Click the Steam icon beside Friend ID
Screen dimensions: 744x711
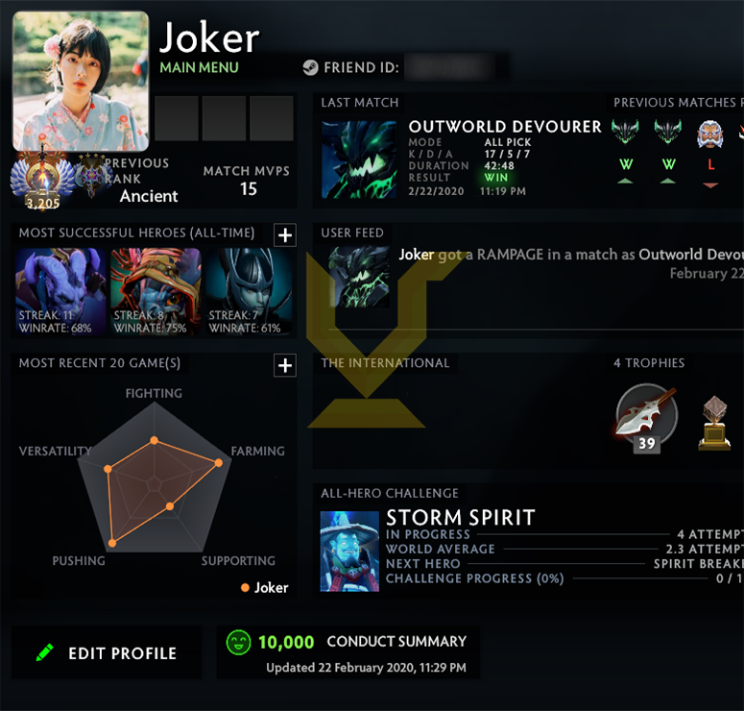click(x=310, y=67)
